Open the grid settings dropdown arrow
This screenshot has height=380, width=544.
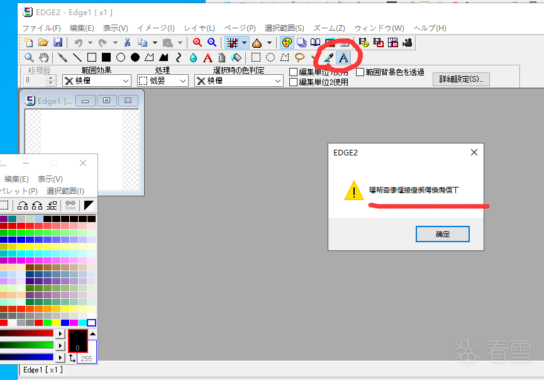point(244,43)
